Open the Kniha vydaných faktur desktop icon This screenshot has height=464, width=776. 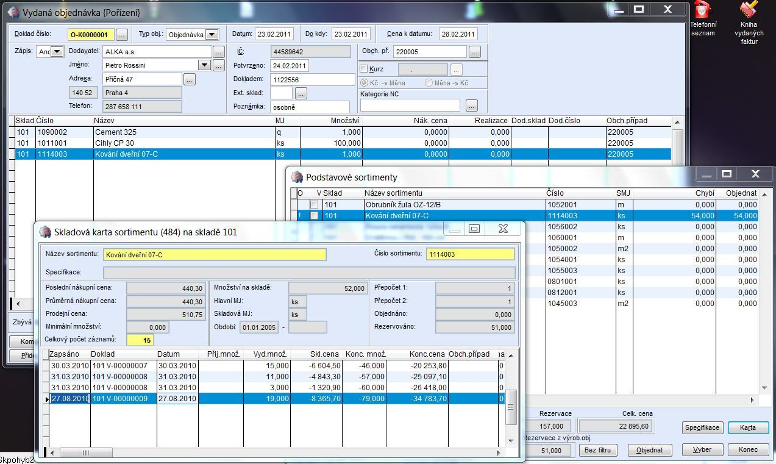pos(749,23)
